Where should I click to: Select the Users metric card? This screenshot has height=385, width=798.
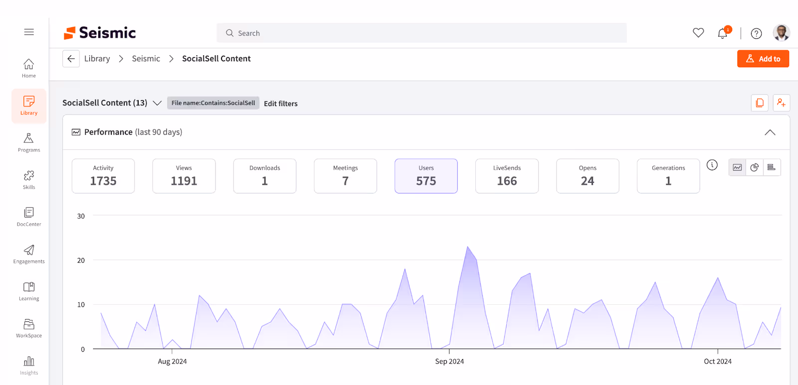tap(426, 176)
